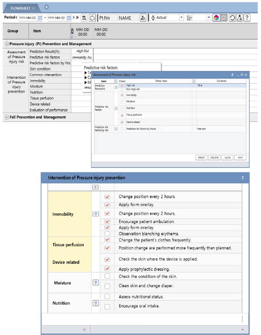261x335 pixels.
Task: Open the Actual dropdown arrow
Action: tap(181, 17)
